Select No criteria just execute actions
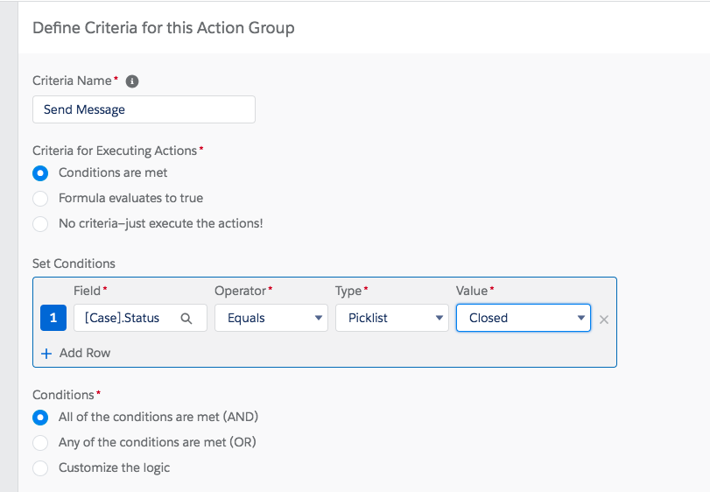The image size is (710, 492). coord(40,224)
